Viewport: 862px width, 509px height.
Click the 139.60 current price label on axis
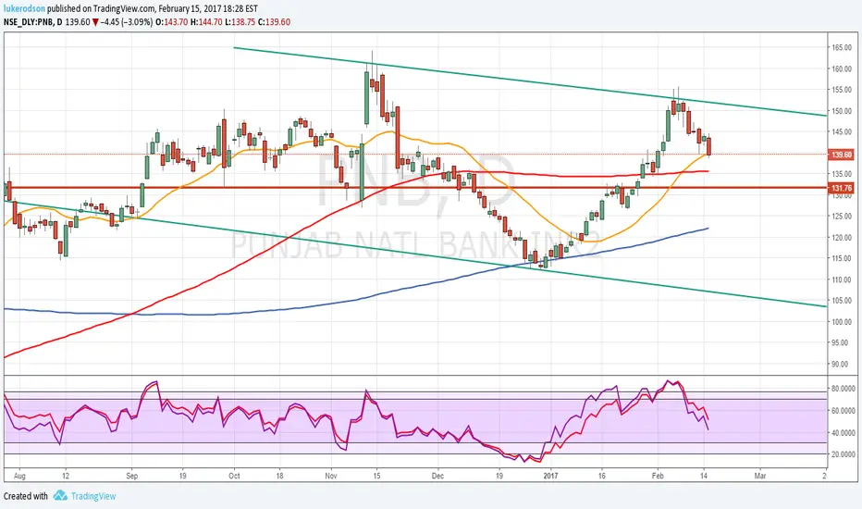pos(841,155)
